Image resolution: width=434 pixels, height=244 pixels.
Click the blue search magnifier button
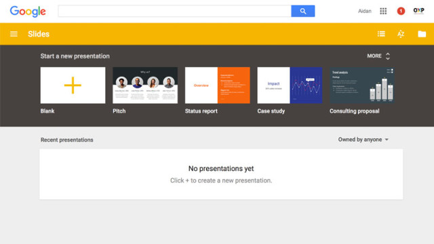303,11
